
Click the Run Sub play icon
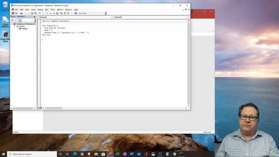[x=47, y=14]
